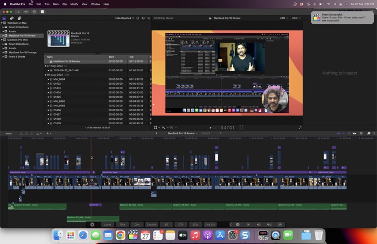Click the Layer Touch Bar button
This screenshot has width=377, height=244.
coord(108,225)
